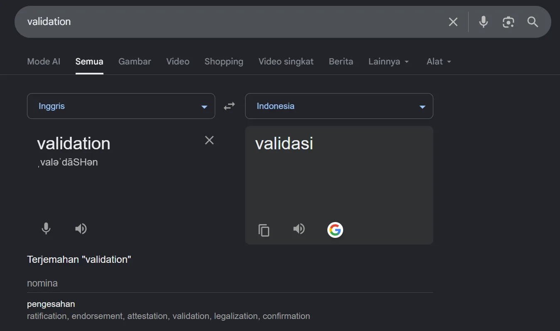This screenshot has height=331, width=560.
Task: Switch to the Gambar tab
Action: tap(135, 62)
